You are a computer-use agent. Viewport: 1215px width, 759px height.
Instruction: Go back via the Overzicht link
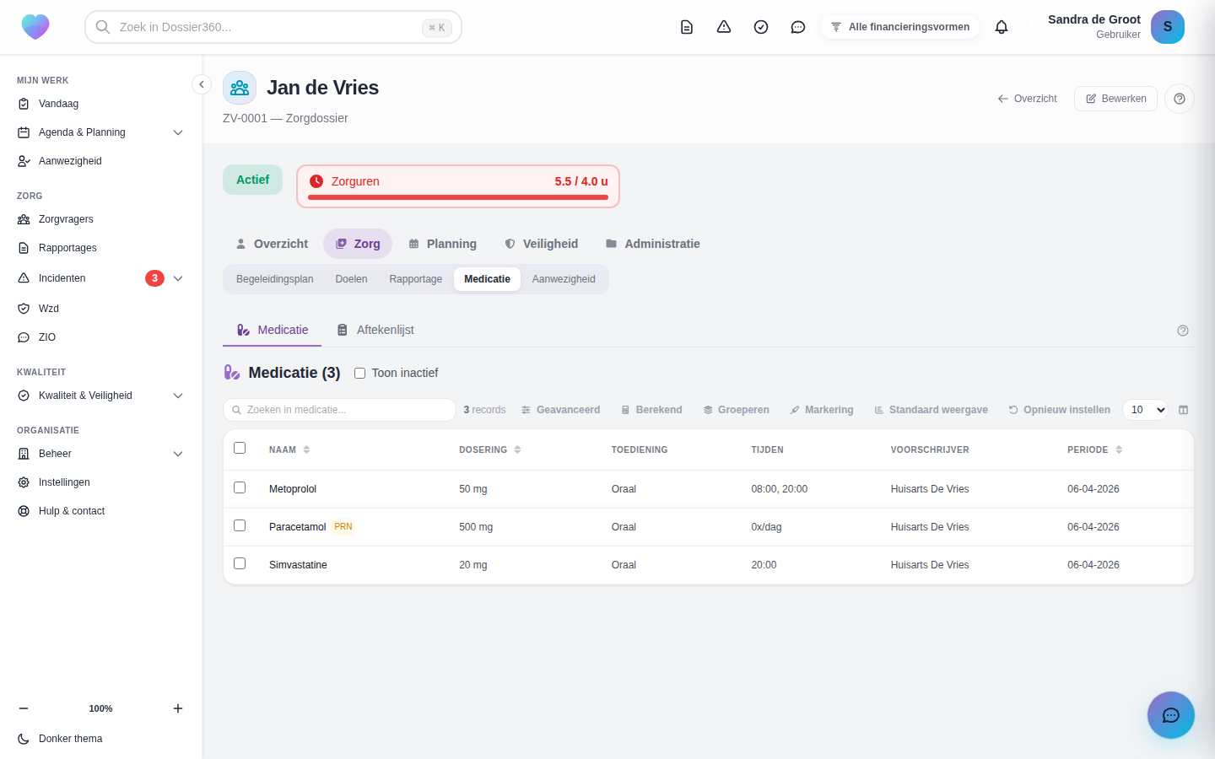pyautogui.click(x=1027, y=99)
